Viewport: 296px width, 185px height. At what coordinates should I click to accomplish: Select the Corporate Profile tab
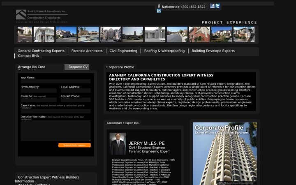click(120, 67)
